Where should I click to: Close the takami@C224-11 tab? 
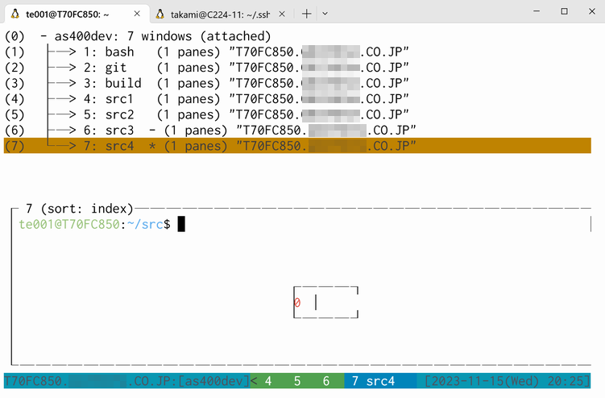(282, 15)
